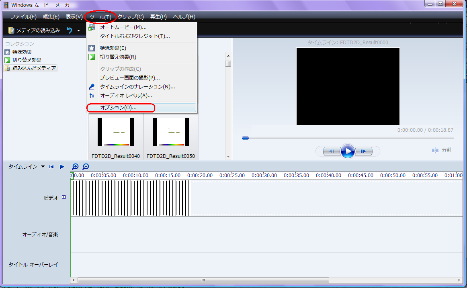Click the media list scroll up arrow
Screen dimensions: 467x288
tap(228, 56)
